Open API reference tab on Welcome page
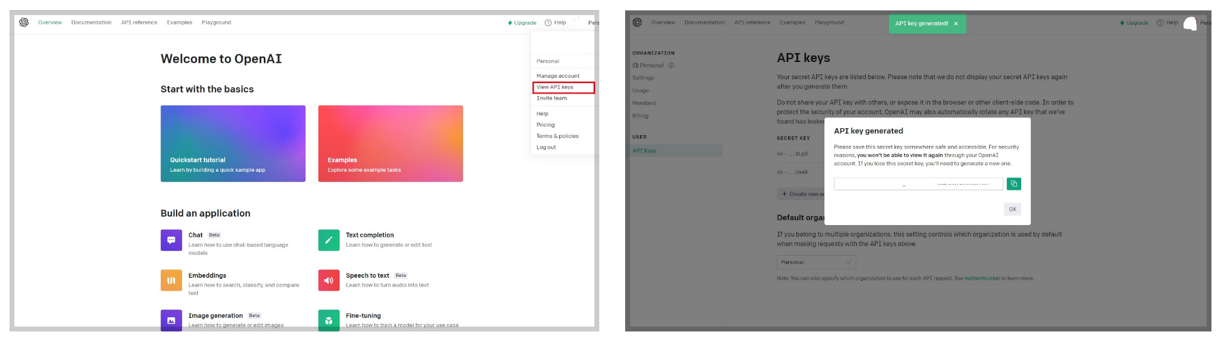1221x341 pixels. pos(139,23)
